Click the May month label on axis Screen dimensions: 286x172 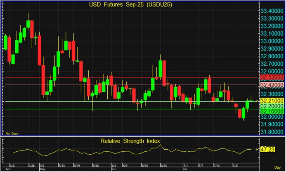tap(43, 169)
